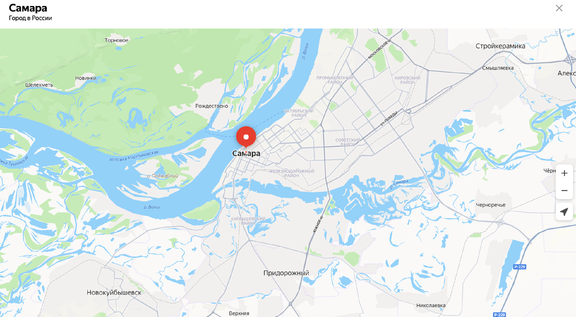Image resolution: width=576 pixels, height=317 pixels.
Task: Select the Чернореченье place label
Action: pyautogui.click(x=491, y=205)
